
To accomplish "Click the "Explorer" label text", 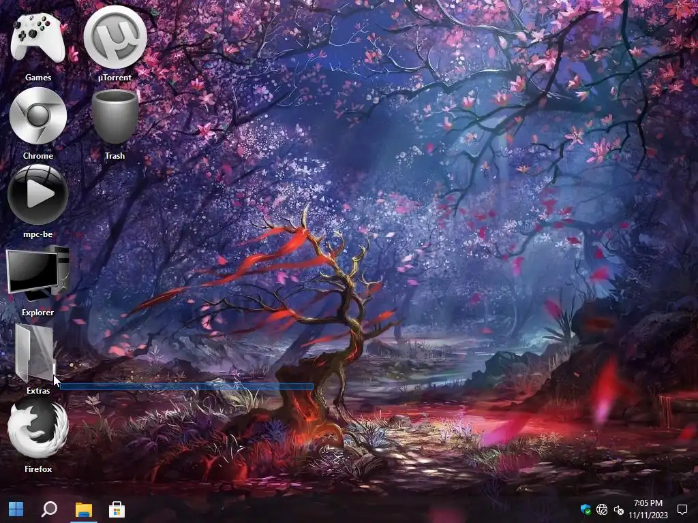I will point(38,312).
